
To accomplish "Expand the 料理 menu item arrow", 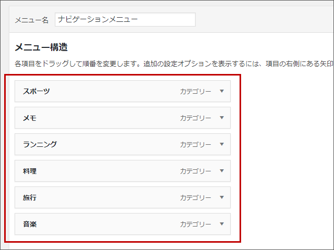I will (222, 171).
